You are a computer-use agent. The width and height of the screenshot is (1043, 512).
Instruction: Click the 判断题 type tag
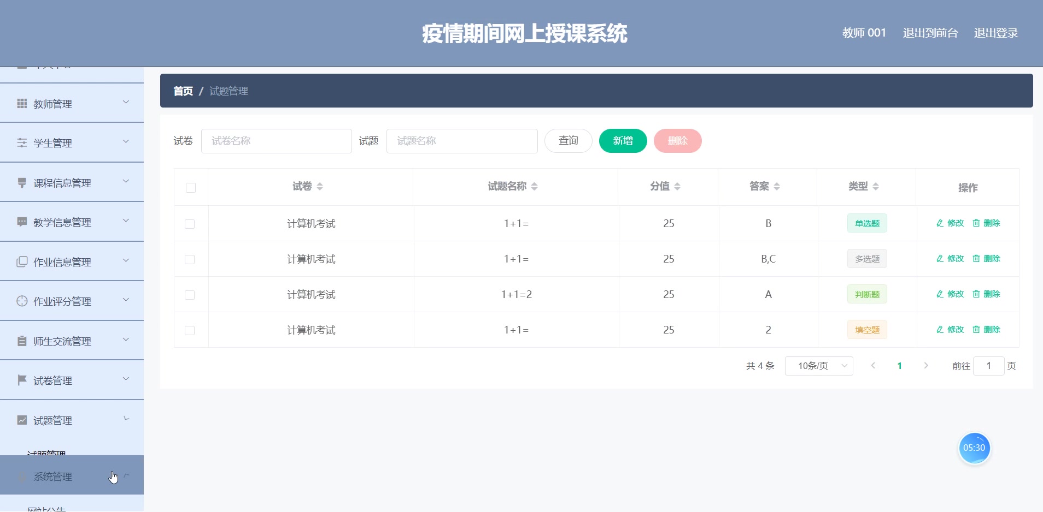click(867, 294)
